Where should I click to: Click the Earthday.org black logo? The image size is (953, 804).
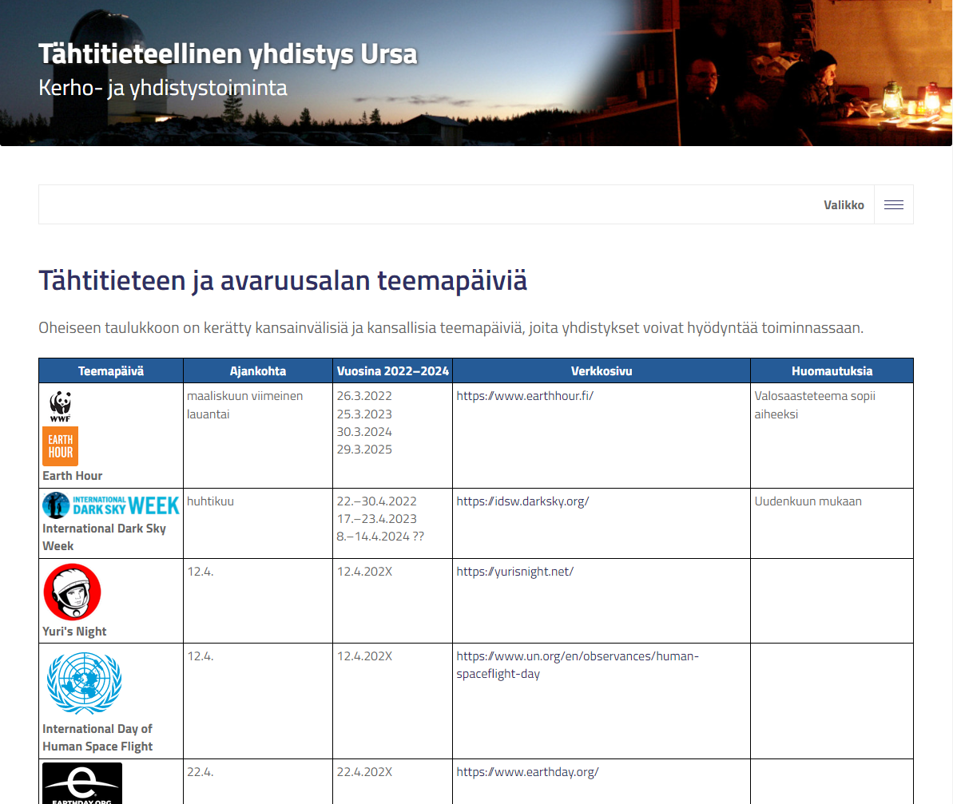[x=82, y=783]
